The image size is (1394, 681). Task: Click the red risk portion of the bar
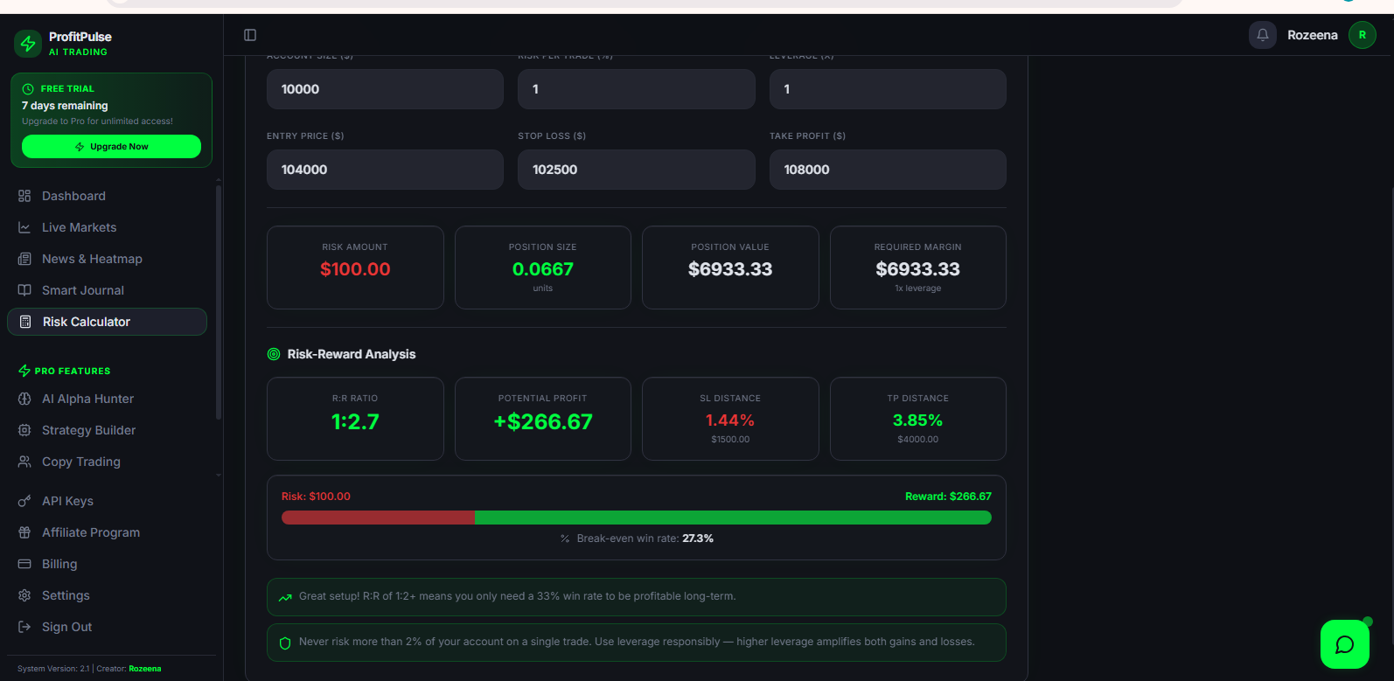pyautogui.click(x=378, y=518)
